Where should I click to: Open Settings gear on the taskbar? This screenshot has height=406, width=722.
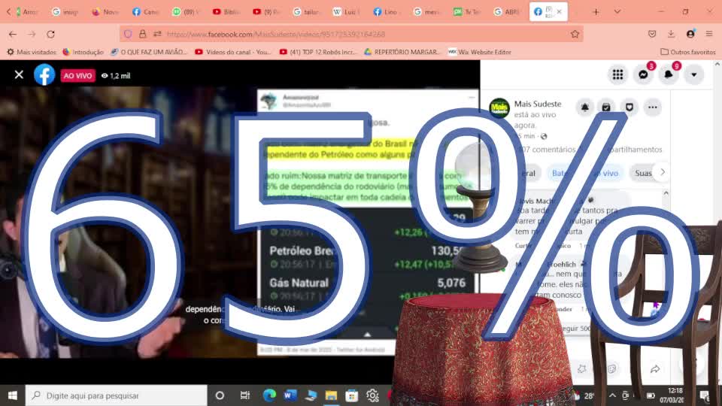coord(372,395)
